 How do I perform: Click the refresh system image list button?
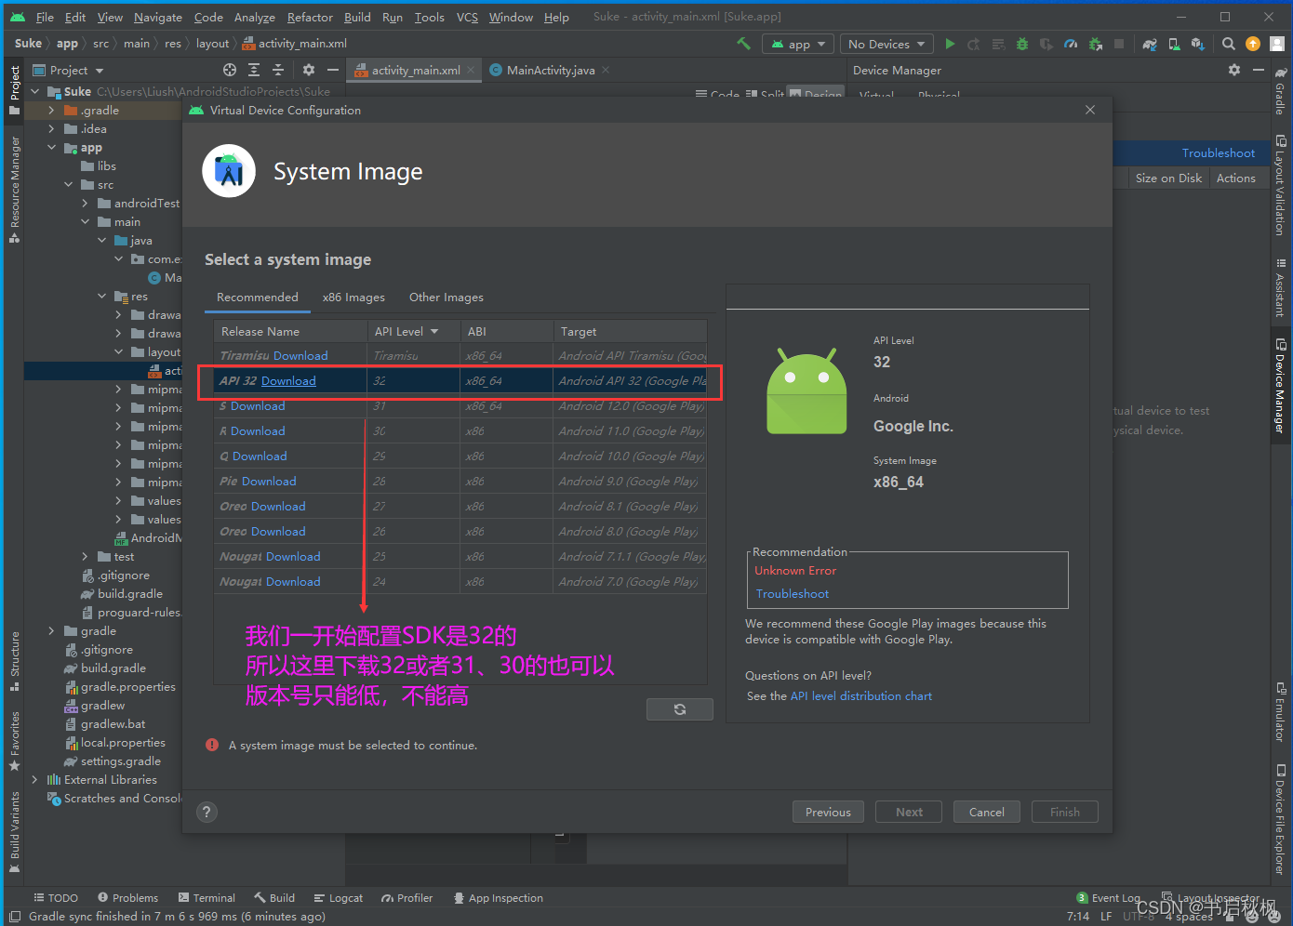[x=680, y=709]
